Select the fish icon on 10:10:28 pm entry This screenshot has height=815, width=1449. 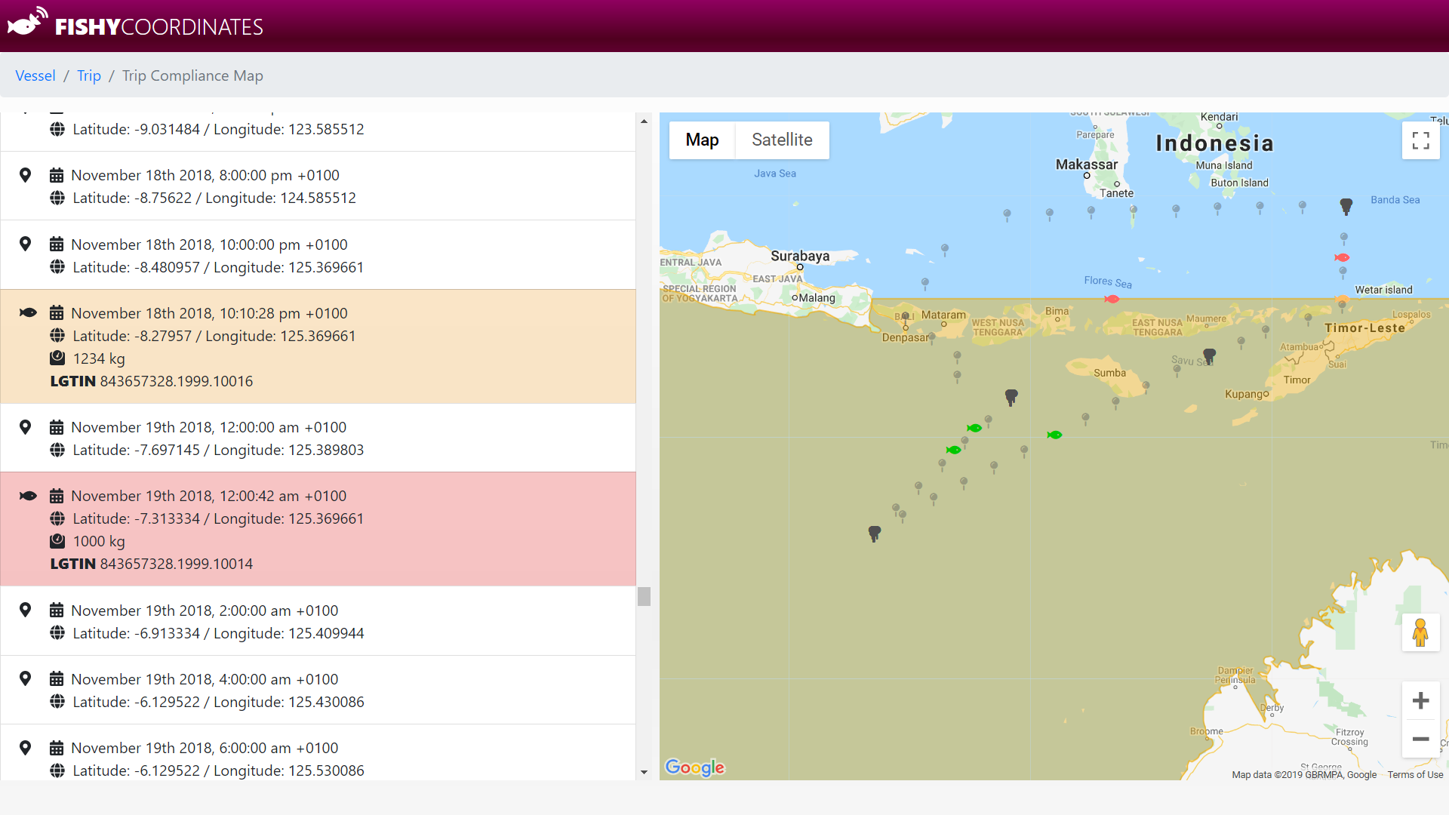coord(28,312)
